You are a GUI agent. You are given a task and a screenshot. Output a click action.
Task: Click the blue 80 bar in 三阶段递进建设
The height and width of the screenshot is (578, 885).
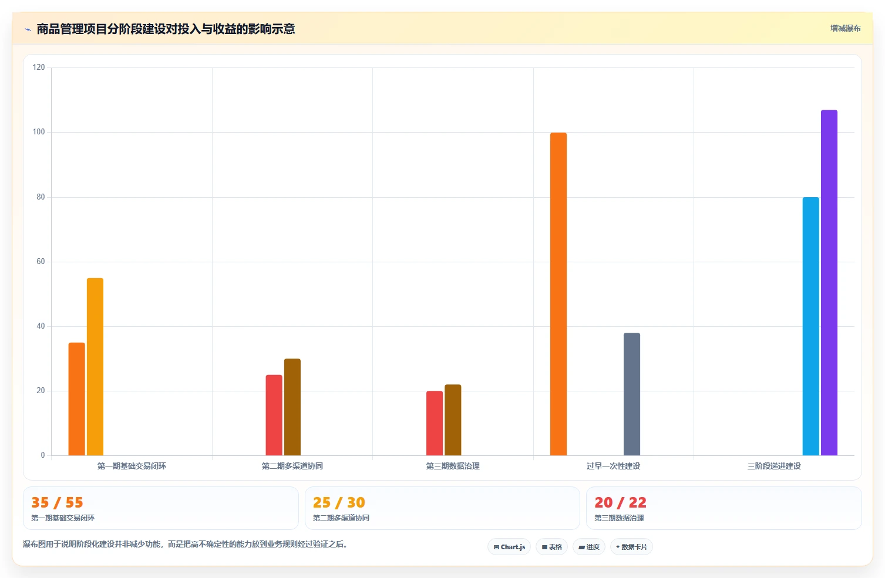[811, 326]
